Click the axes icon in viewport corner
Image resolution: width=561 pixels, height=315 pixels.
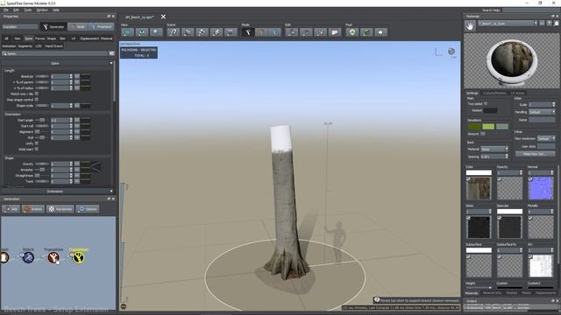(x=438, y=52)
